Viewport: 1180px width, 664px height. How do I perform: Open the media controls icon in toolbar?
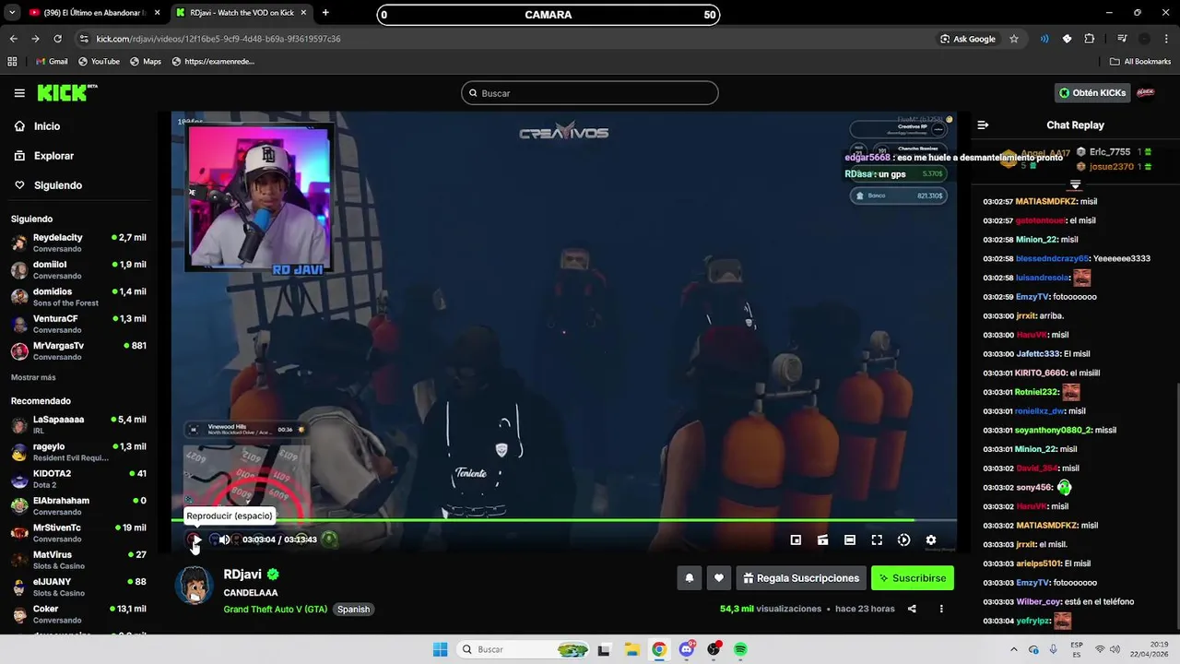[x=1122, y=39]
